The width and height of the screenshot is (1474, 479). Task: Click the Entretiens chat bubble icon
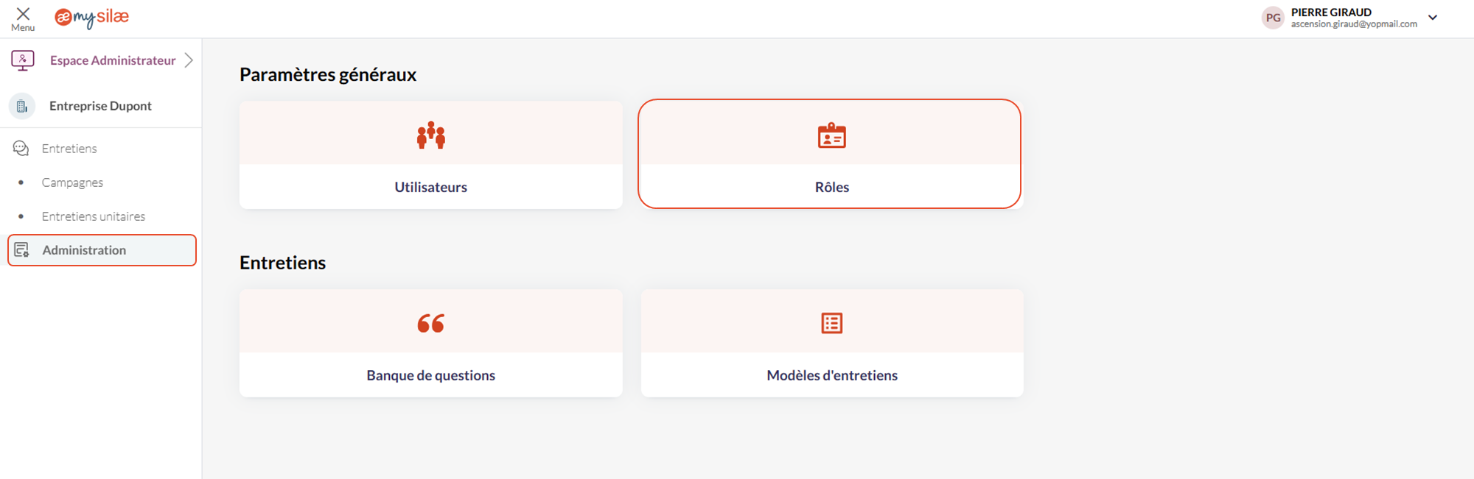21,148
